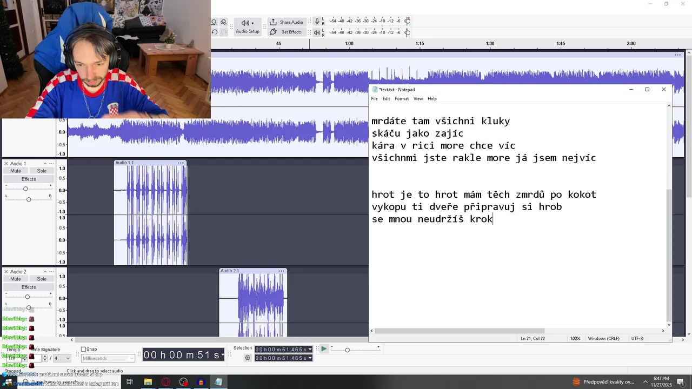Screen dimensions: 692x389
Task: Click the greyed Redo arrow icon
Action: pos(223,32)
